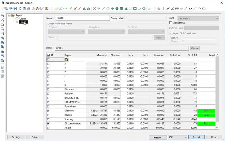Click the parallelism tolerance icon

click(168, 9)
